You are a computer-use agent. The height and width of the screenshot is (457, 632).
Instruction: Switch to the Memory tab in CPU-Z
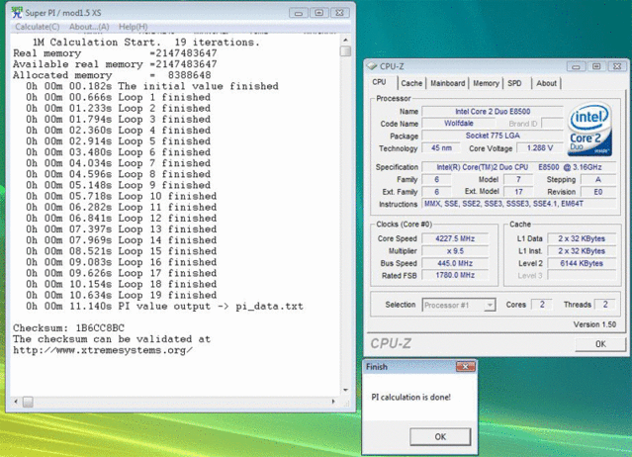[x=486, y=83]
